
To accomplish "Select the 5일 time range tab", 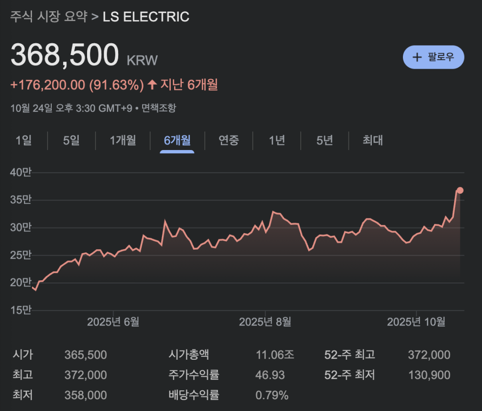I will point(71,140).
